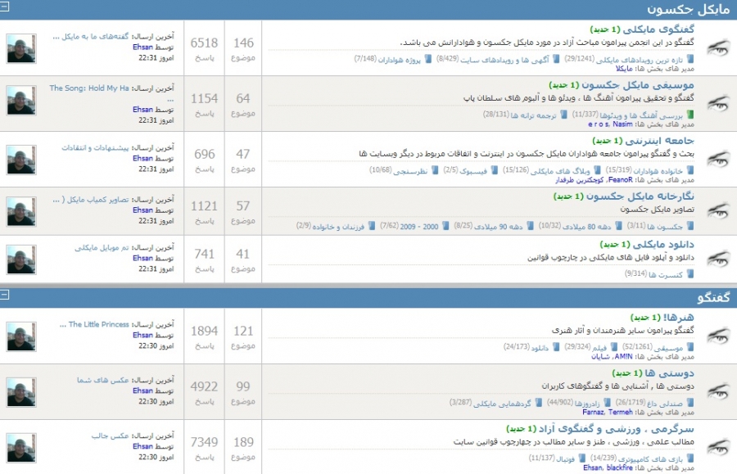This screenshot has height=474, width=737.
Task: Click the eye icon beside دانلود مایکلی forum
Action: pos(717,260)
